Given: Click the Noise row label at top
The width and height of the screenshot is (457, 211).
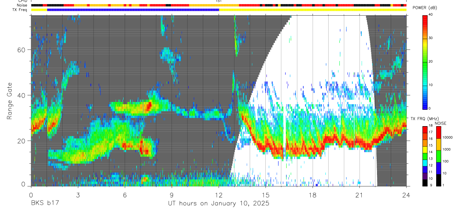Looking at the screenshot, I should tap(23, 5).
